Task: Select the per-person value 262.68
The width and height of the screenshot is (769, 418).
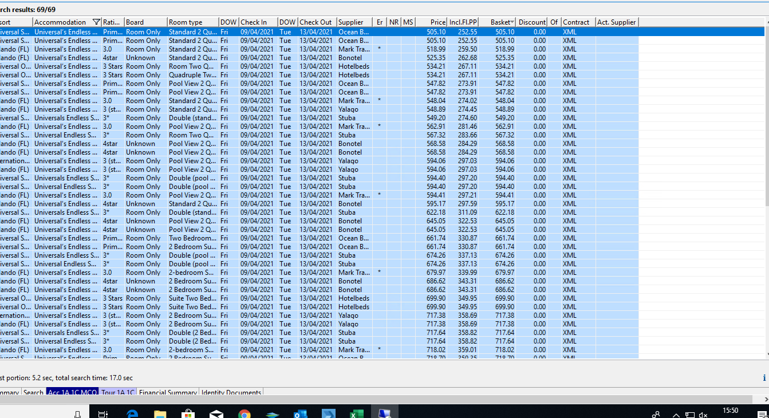Action: tap(467, 58)
